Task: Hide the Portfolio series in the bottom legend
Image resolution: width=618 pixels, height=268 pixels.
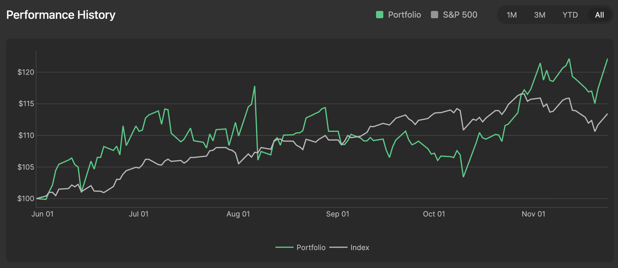Action: point(311,247)
